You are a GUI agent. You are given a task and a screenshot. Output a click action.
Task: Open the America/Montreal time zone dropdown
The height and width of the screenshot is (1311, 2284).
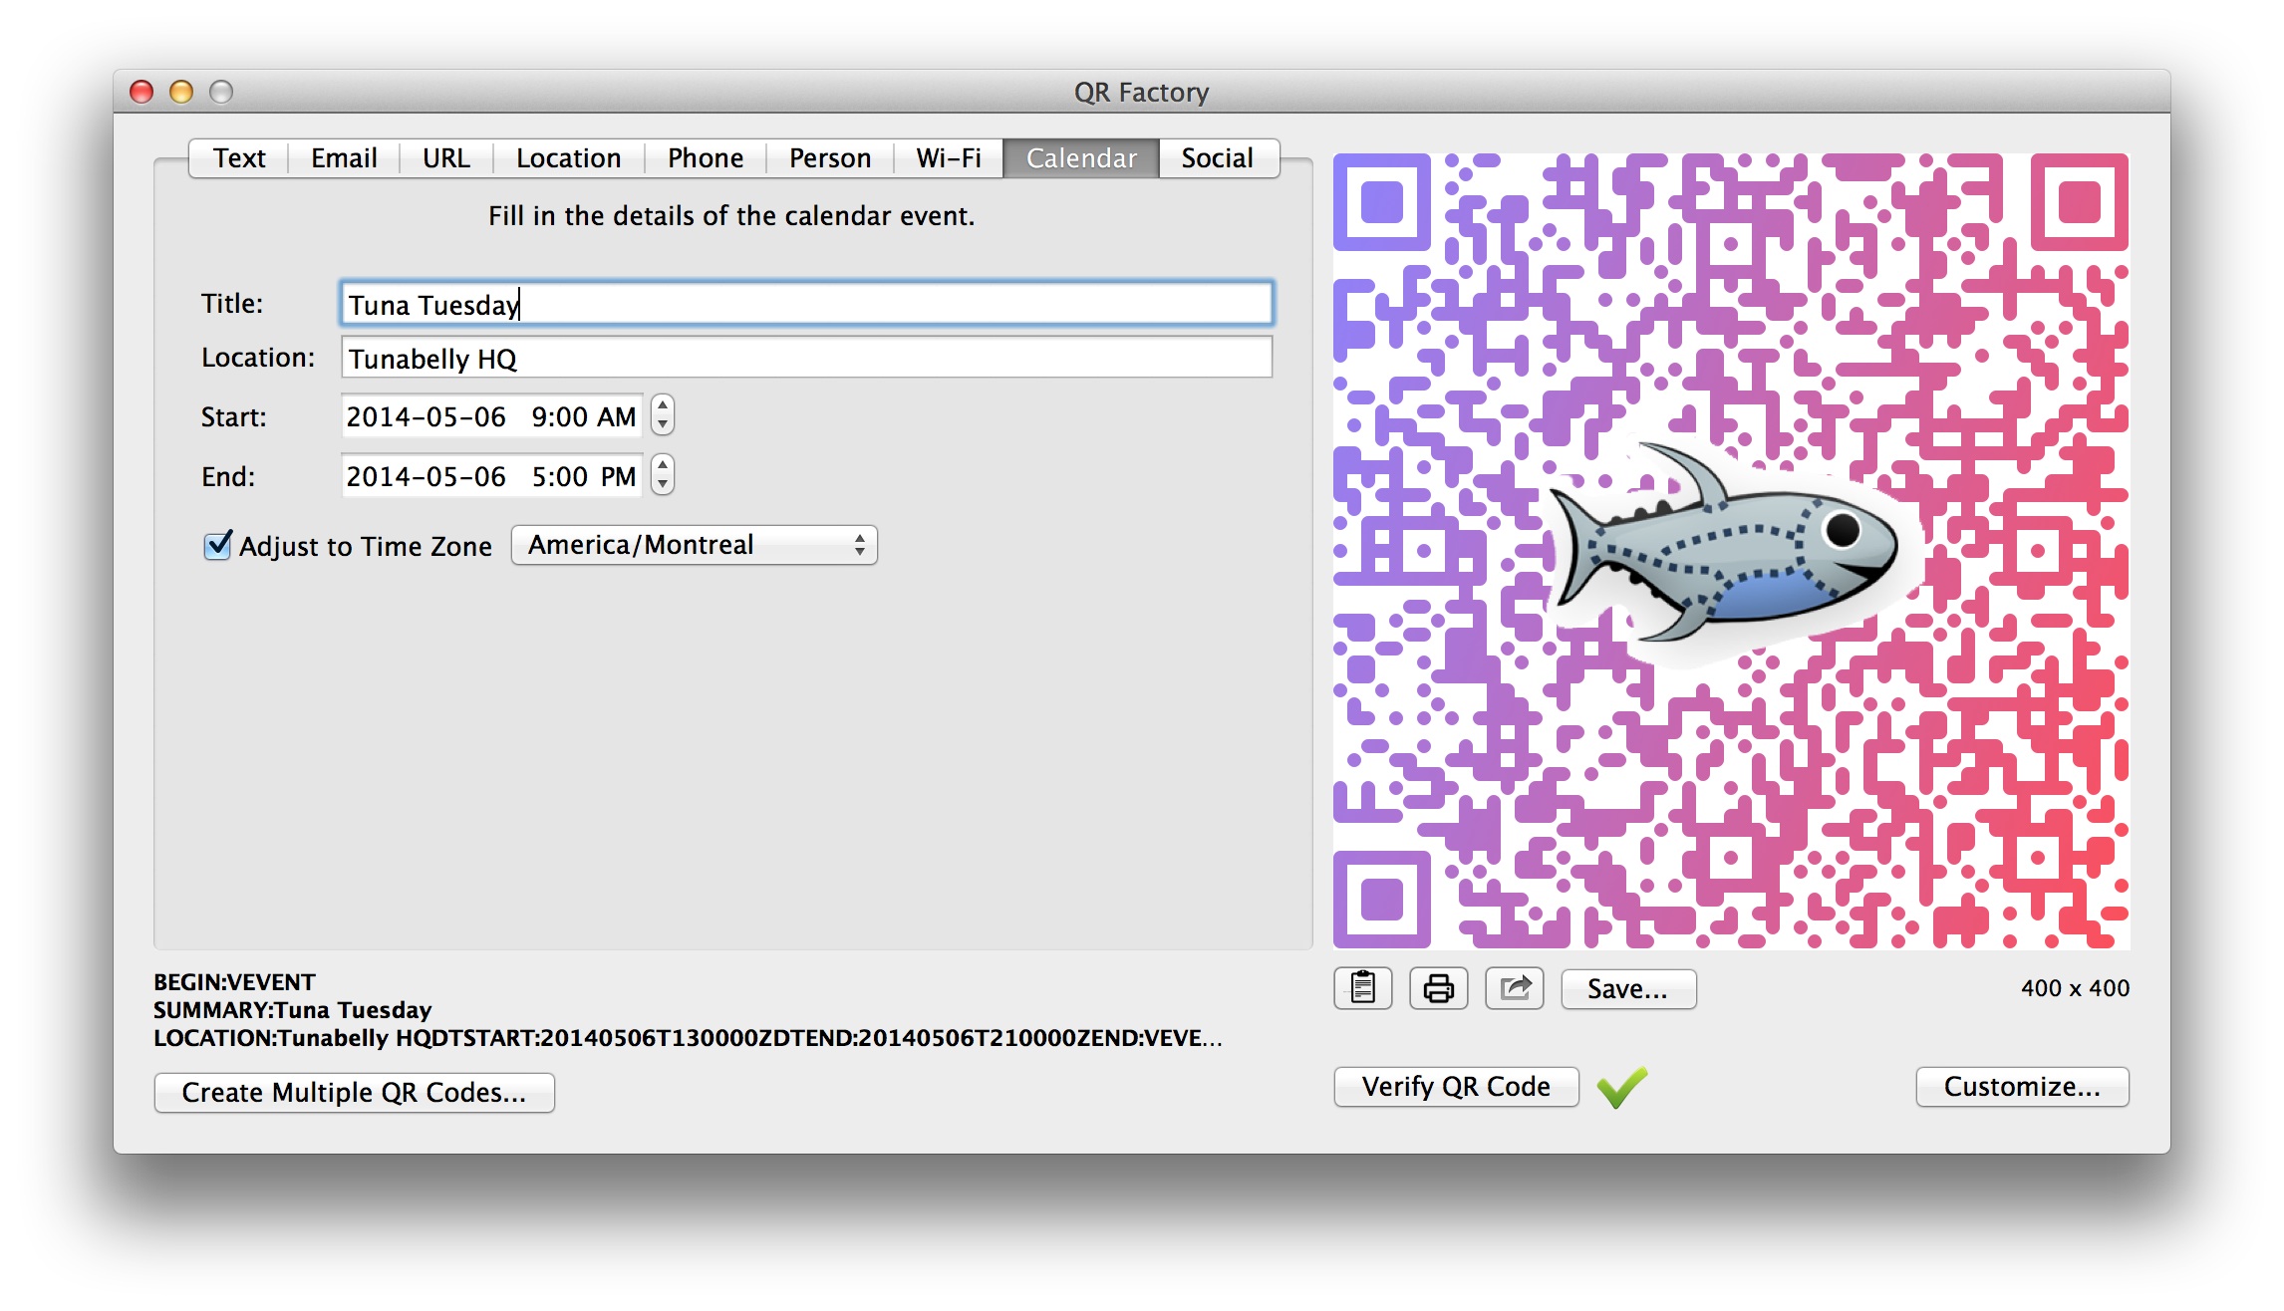[694, 545]
